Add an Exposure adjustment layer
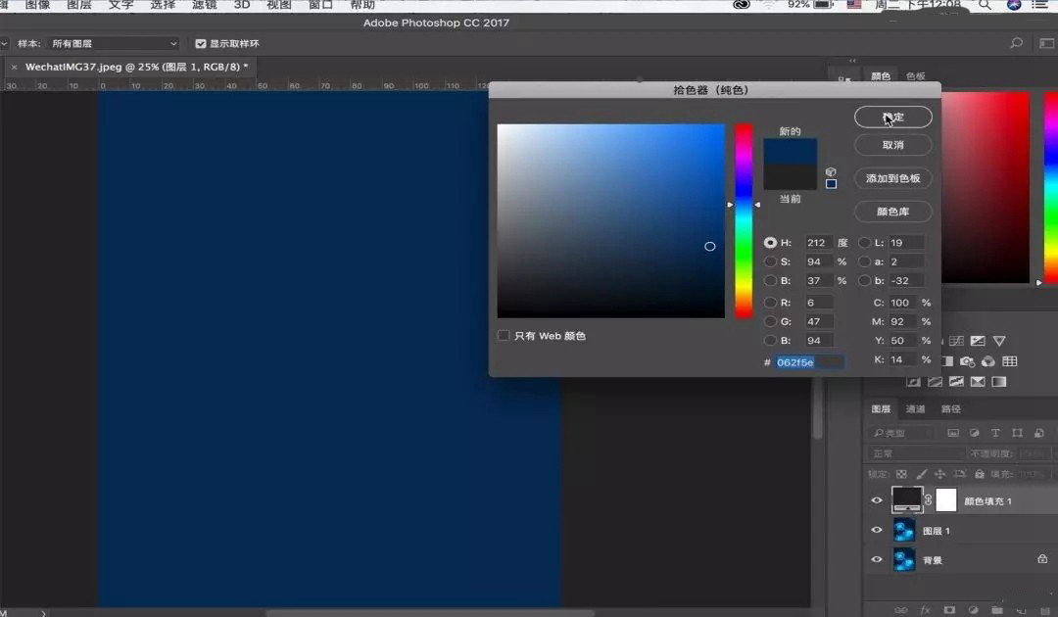Image resolution: width=1058 pixels, height=617 pixels. tap(978, 341)
